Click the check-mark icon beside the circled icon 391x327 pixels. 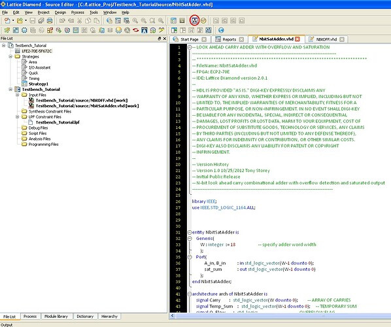point(203,21)
